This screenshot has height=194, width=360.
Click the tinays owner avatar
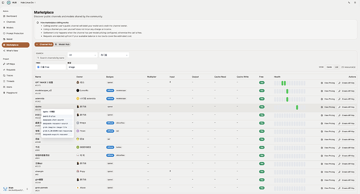(78, 123)
